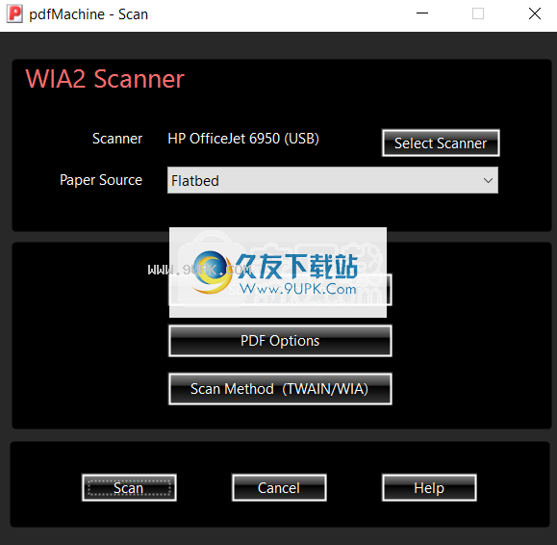The width and height of the screenshot is (557, 545).
Task: Click the red WIA2 Scanner heading
Action: point(105,79)
